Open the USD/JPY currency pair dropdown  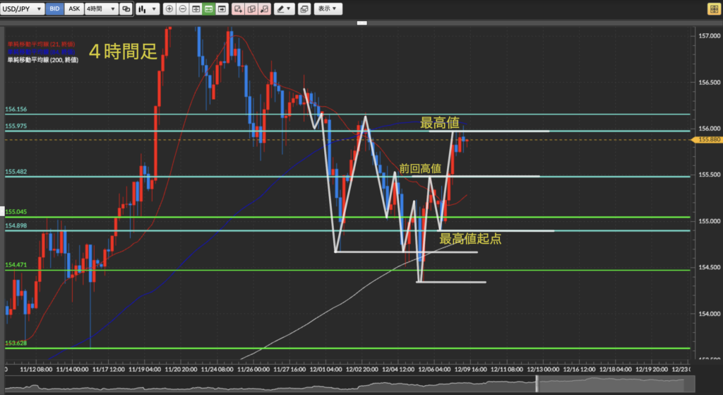coord(23,9)
